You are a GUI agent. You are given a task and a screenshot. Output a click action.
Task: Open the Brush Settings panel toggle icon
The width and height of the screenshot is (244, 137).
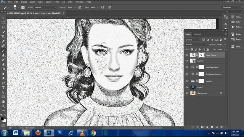click(23, 7)
